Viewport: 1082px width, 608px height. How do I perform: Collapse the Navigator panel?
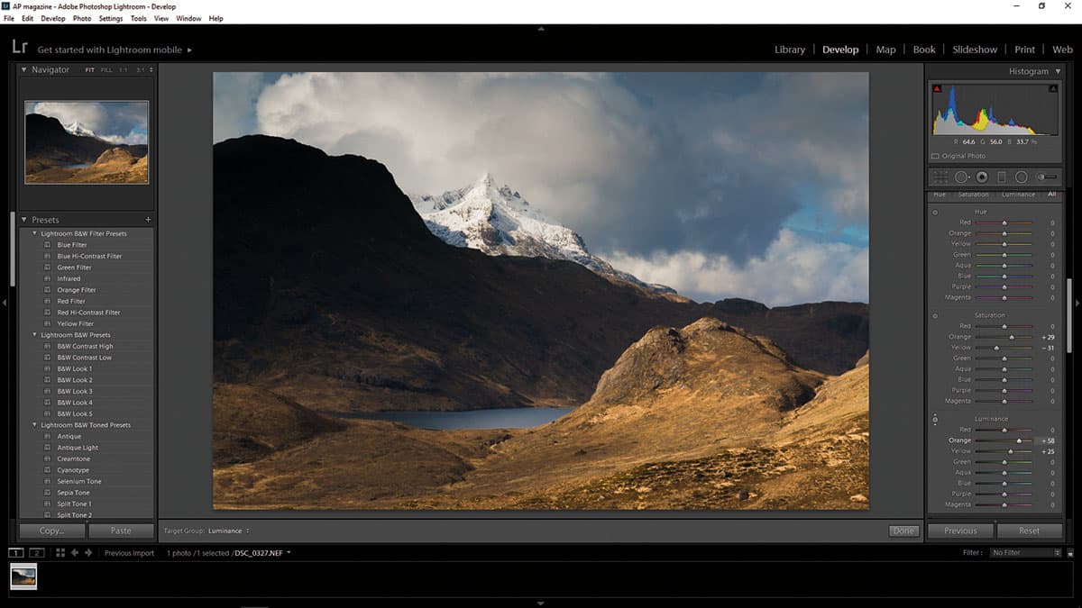[23, 70]
